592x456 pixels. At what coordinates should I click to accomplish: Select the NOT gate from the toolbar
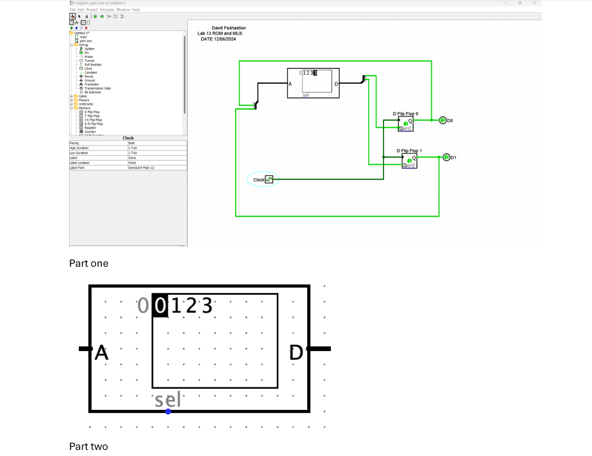pyautogui.click(x=109, y=16)
